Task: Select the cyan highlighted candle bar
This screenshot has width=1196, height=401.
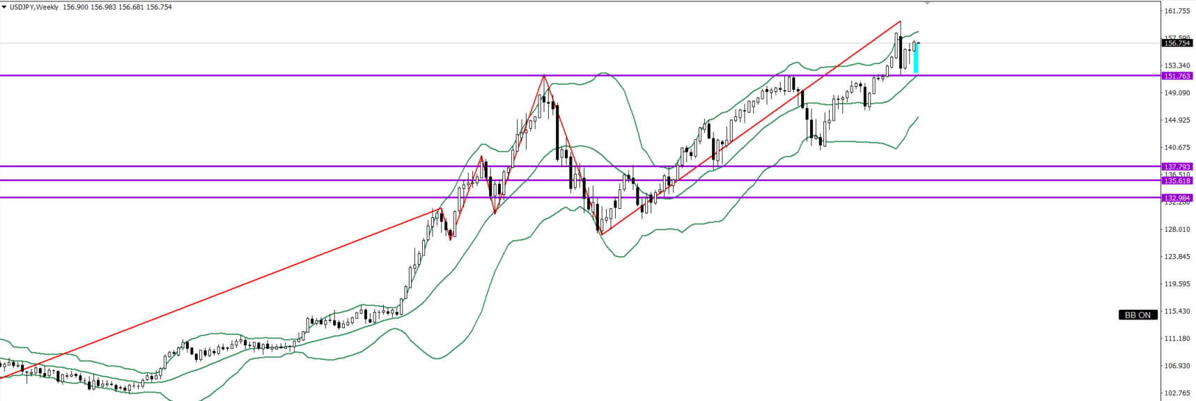Action: click(916, 58)
